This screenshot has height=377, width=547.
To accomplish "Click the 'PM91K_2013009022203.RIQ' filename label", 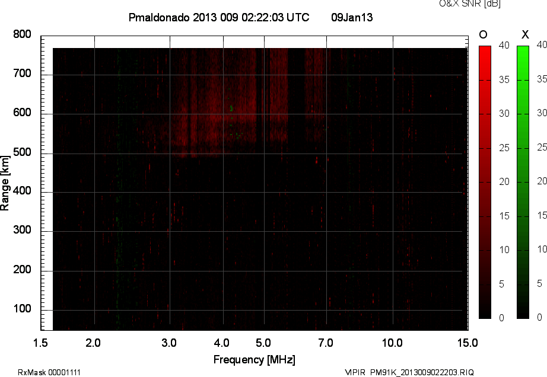I will tap(422, 372).
